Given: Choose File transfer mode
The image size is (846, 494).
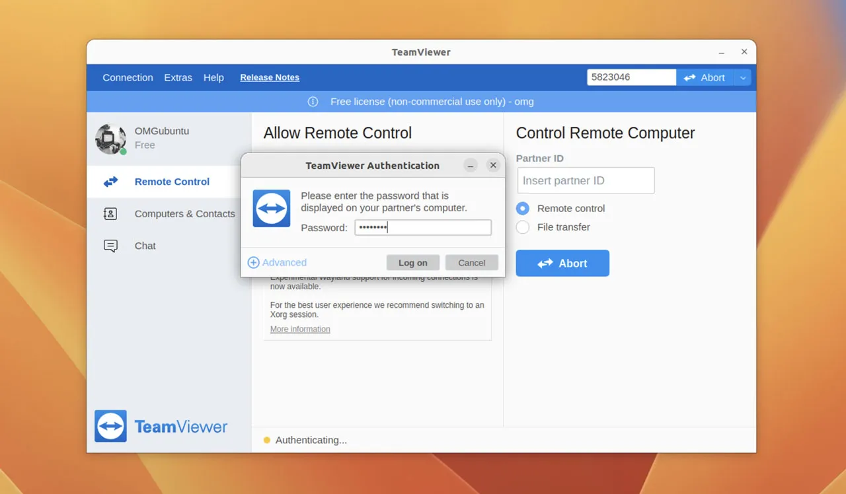Looking at the screenshot, I should [x=522, y=227].
